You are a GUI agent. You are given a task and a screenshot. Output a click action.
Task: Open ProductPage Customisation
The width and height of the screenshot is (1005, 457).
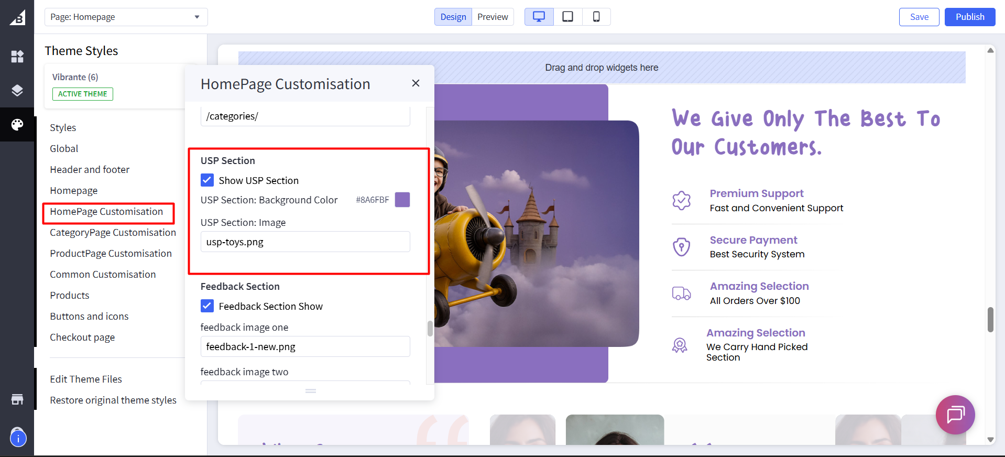click(111, 254)
